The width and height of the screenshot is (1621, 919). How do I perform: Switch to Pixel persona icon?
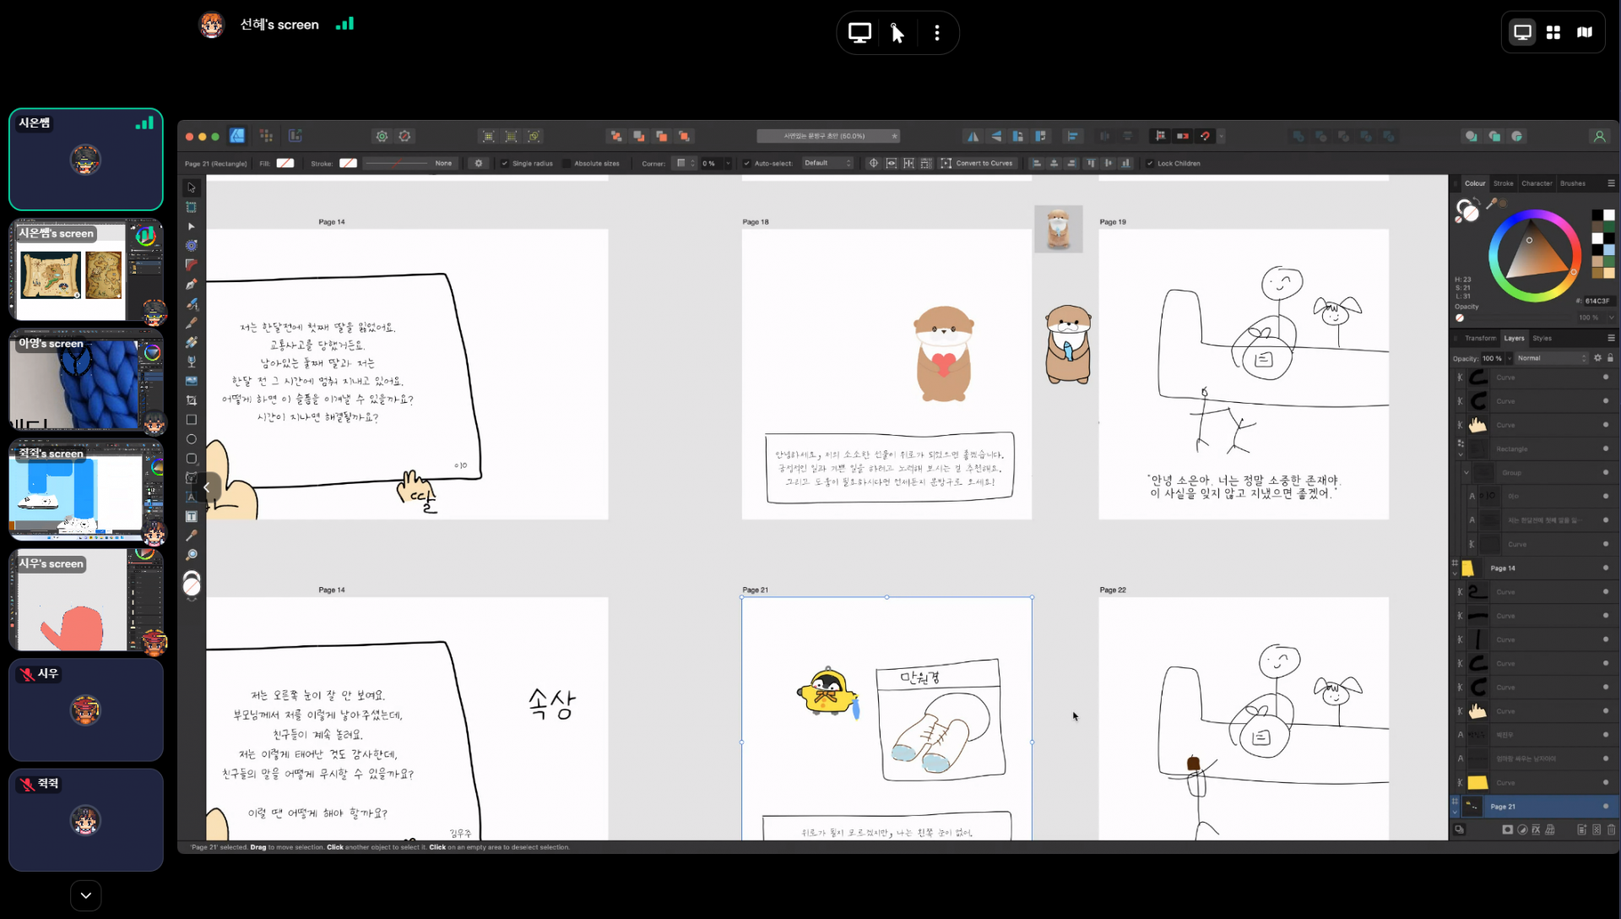click(266, 136)
